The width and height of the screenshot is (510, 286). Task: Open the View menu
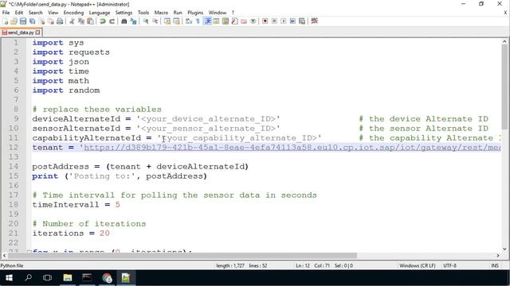click(x=53, y=13)
